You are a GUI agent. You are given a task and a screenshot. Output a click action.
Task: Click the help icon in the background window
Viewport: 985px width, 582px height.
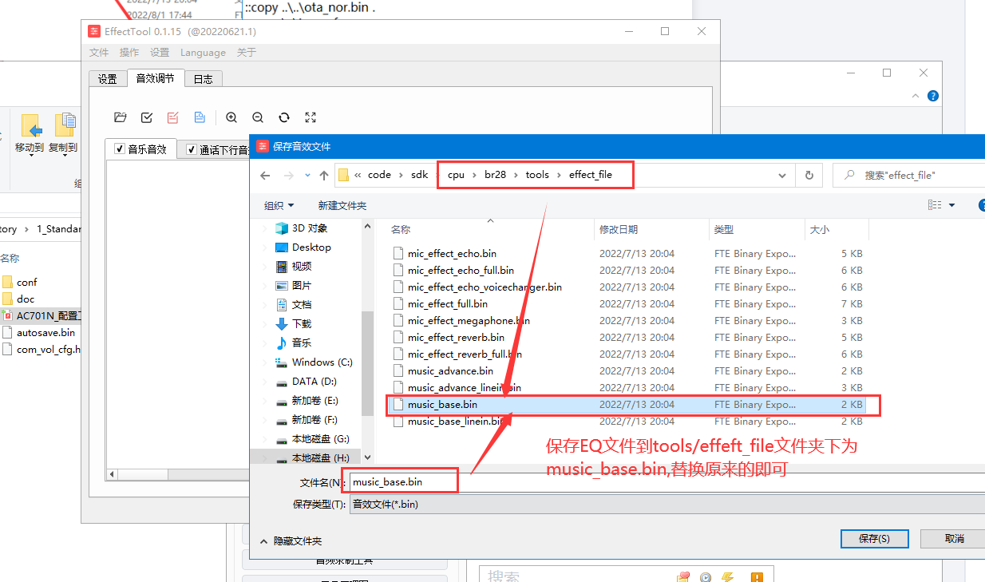click(933, 96)
